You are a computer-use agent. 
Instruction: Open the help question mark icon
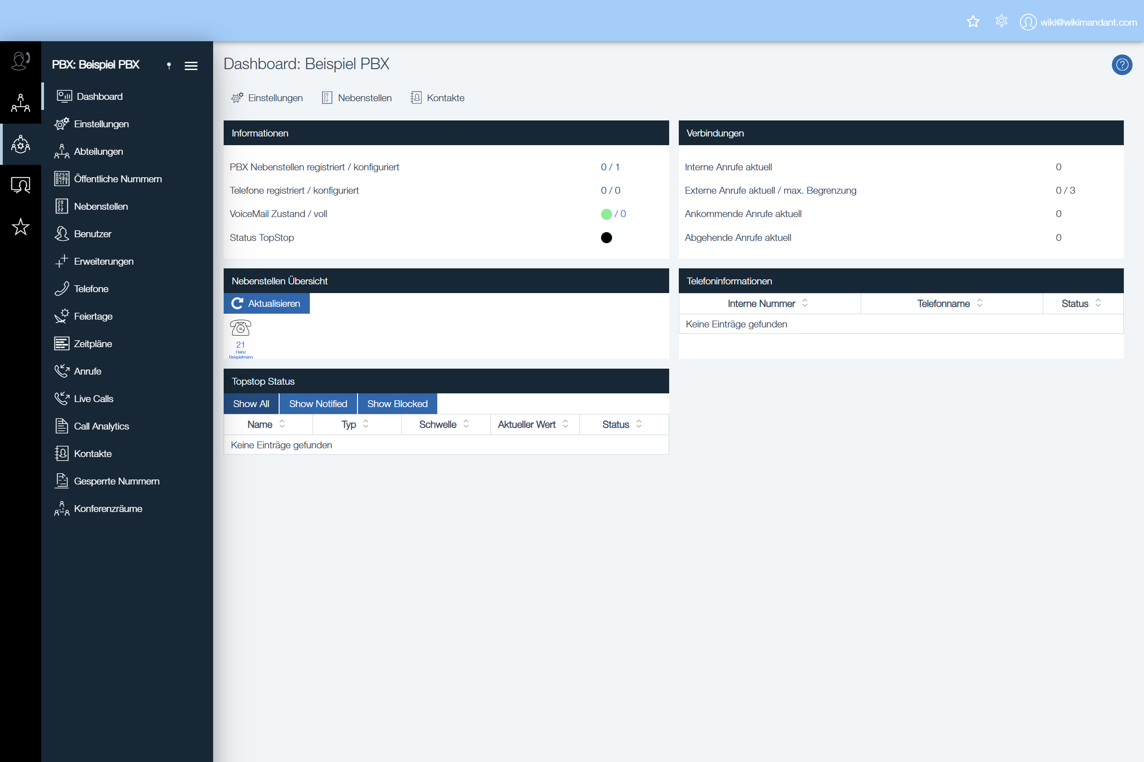pos(1122,65)
